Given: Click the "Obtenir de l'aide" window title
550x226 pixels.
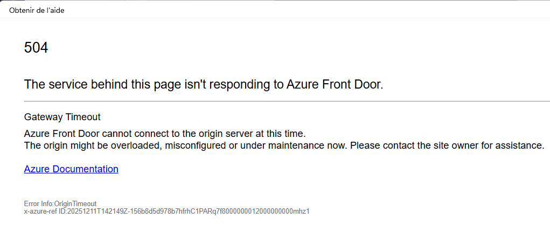Looking at the screenshot, I should pos(37,10).
